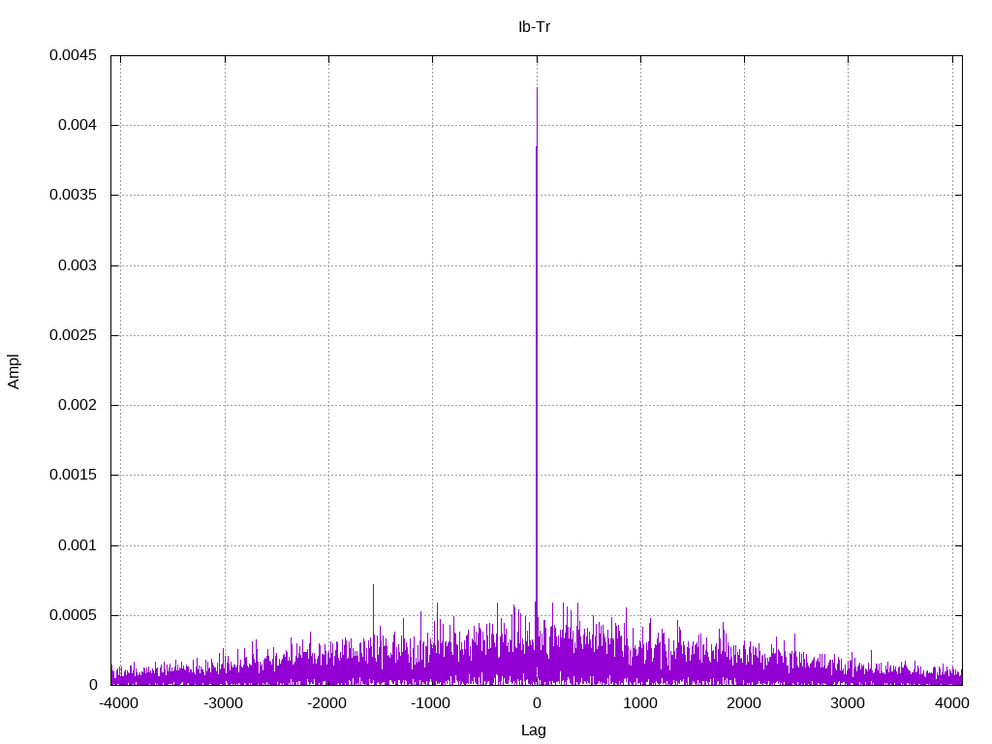Click the Lag x-axis label
Image resolution: width=992 pixels, height=744 pixels.
pyautogui.click(x=534, y=730)
